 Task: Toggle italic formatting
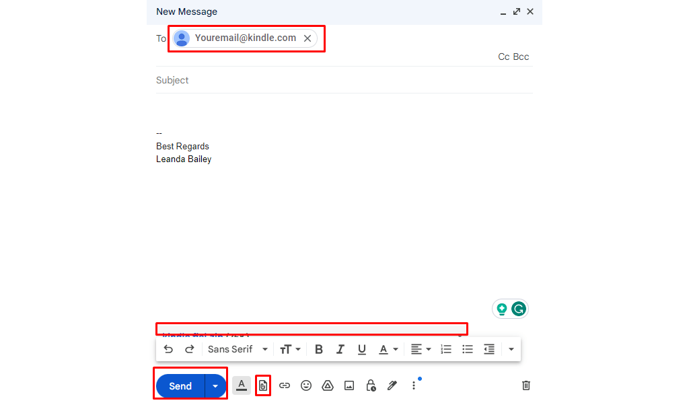pyautogui.click(x=340, y=349)
